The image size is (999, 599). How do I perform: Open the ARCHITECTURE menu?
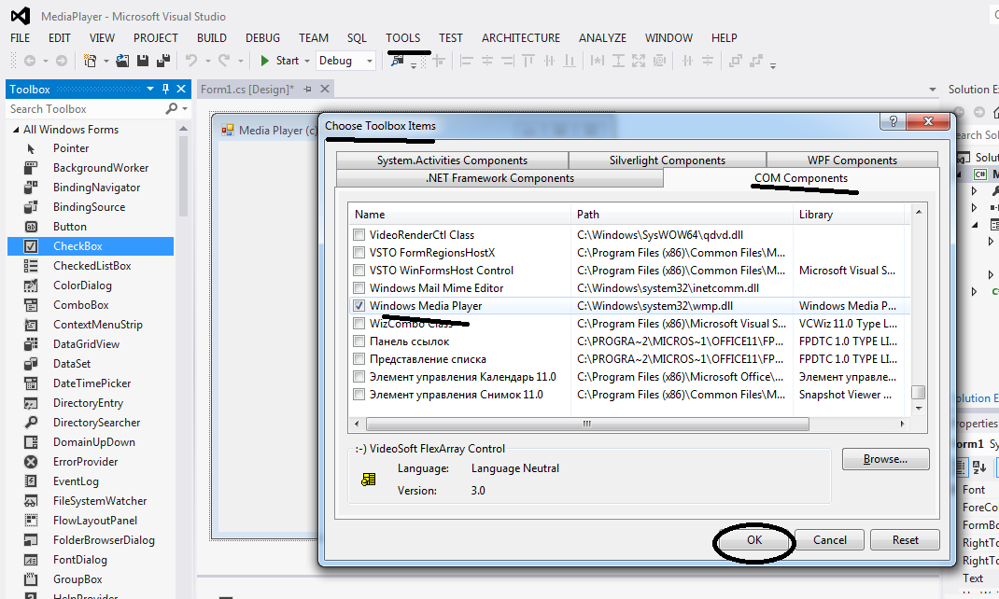pos(521,38)
